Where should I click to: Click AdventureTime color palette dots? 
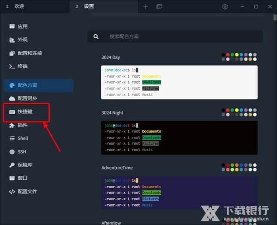(x=239, y=167)
